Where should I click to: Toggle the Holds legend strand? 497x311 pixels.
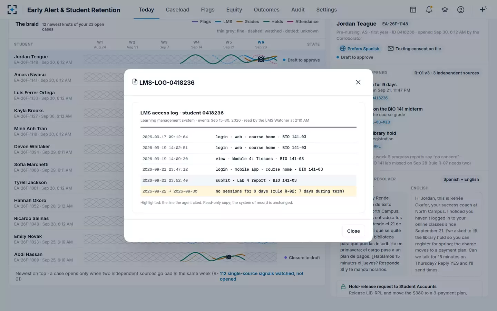click(x=273, y=22)
